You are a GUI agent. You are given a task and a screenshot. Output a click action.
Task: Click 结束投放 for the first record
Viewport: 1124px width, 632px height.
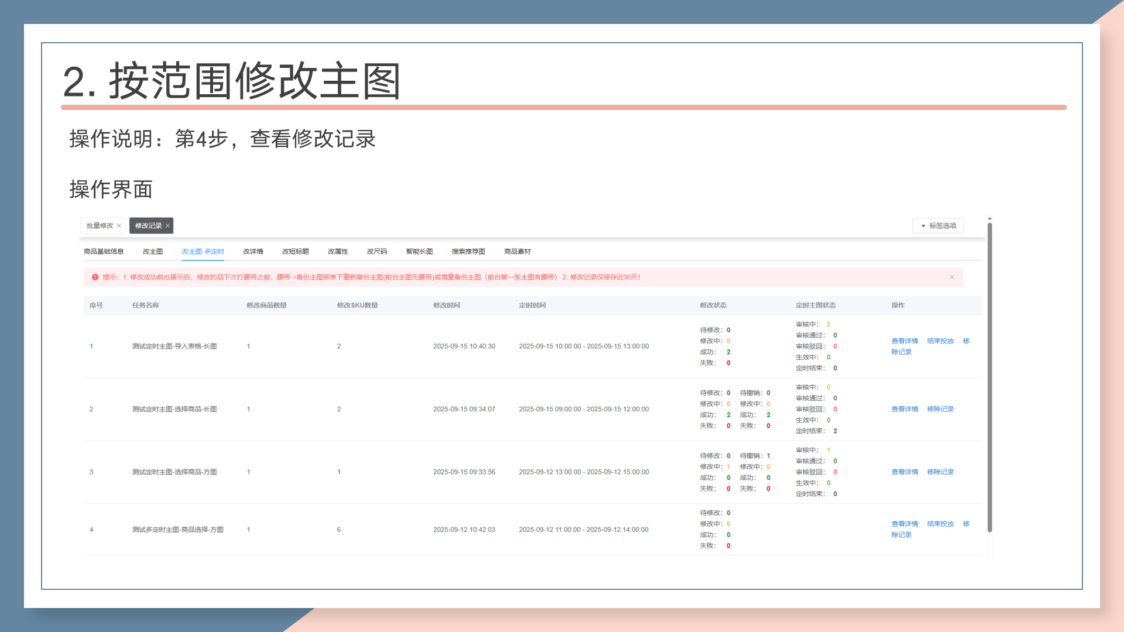coord(940,341)
